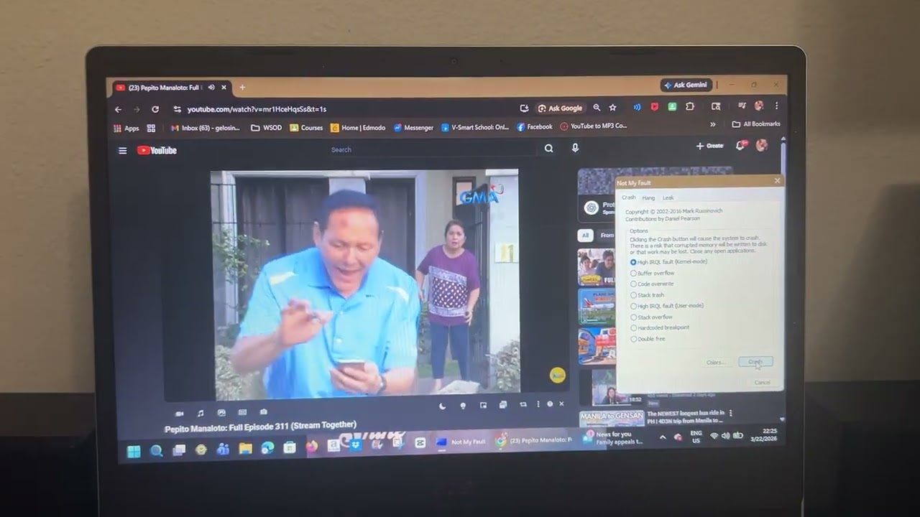The height and width of the screenshot is (517, 920).
Task: Close the Pepito Manaloto browser tab
Action: click(224, 88)
